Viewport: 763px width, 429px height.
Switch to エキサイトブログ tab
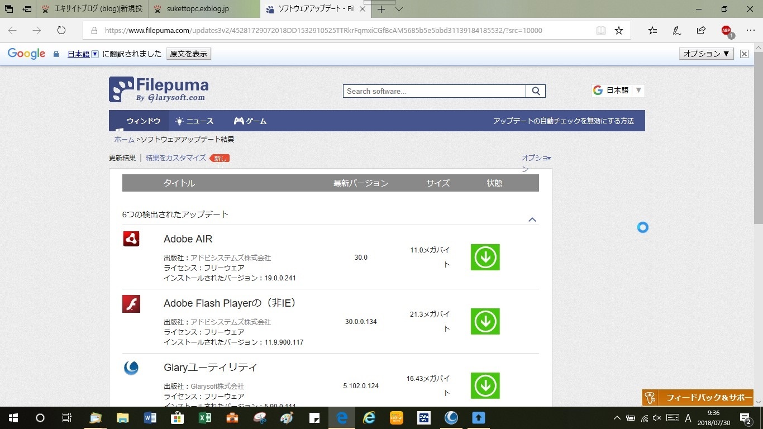(92, 9)
